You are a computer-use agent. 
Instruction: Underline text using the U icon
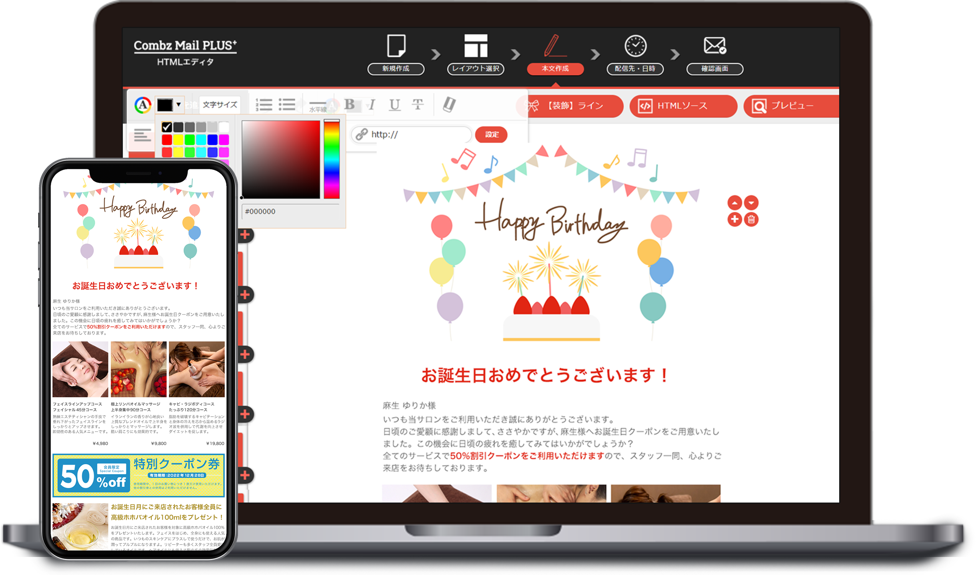coord(394,105)
